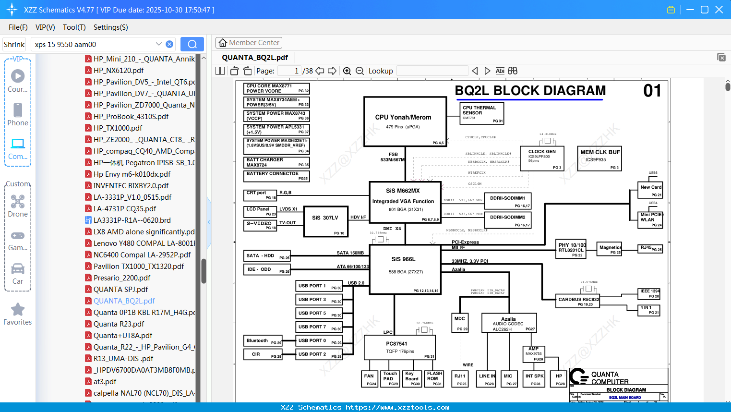Open Quanta+UT8A.pdf
Screen dimensions: 731x412
(x=123, y=335)
